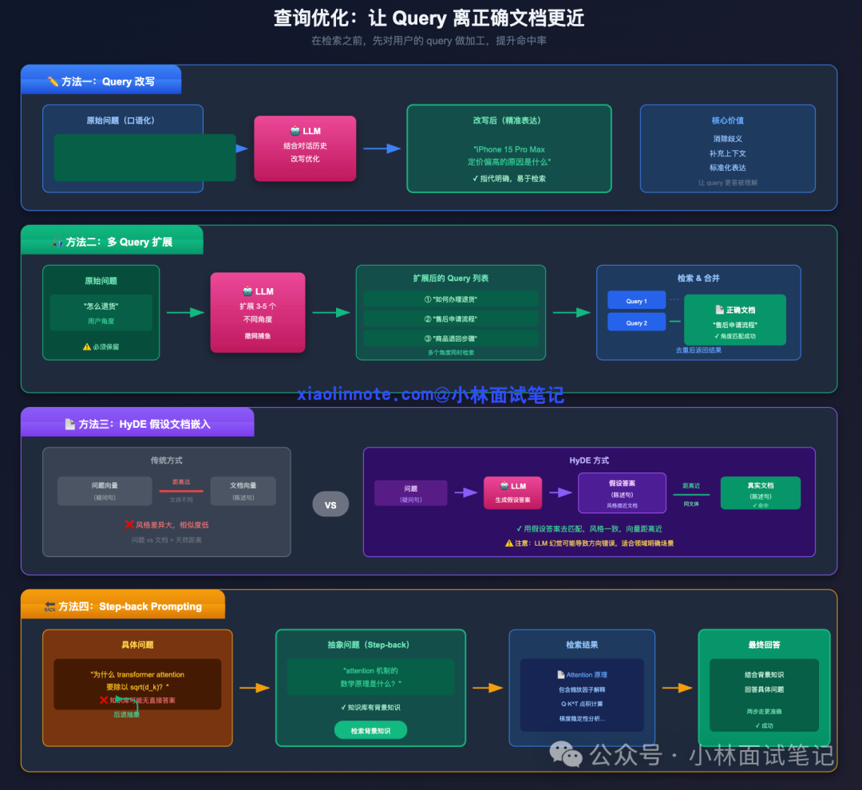Click the BACK arrow icon beside 方法四
Image resolution: width=862 pixels, height=790 pixels.
(x=50, y=606)
